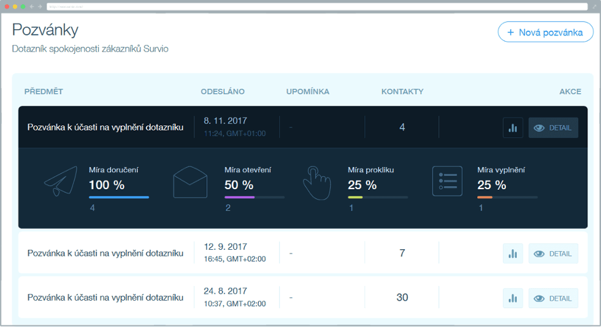Click the statistics chart icon for the 8. 11. 2017 invitation
This screenshot has height=327, width=601.
click(513, 128)
